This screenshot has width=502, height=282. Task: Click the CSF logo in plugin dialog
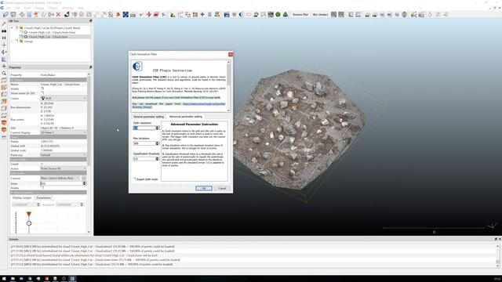click(137, 66)
